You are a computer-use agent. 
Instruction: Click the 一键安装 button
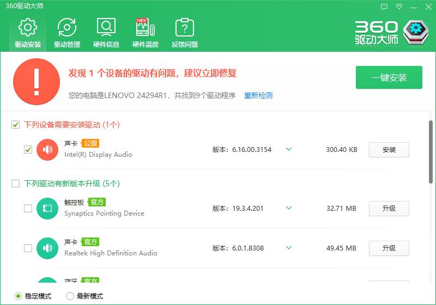pyautogui.click(x=389, y=77)
